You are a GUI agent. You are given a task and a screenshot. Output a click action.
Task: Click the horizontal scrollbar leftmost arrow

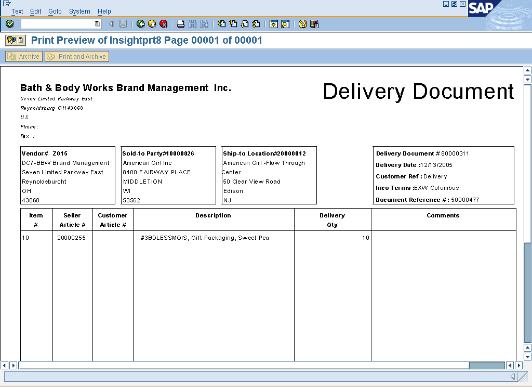[x=4, y=365]
